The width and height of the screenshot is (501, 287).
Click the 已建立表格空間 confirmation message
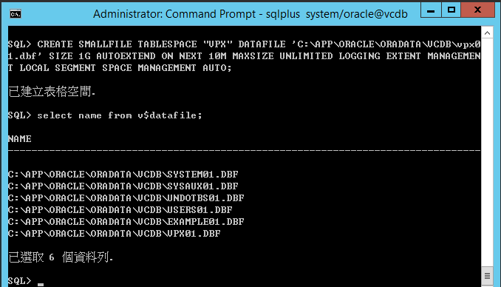(52, 92)
